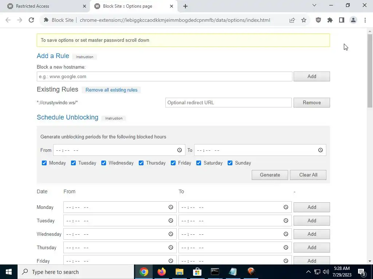Open clock picker for Tuesday To time

(x=286, y=221)
